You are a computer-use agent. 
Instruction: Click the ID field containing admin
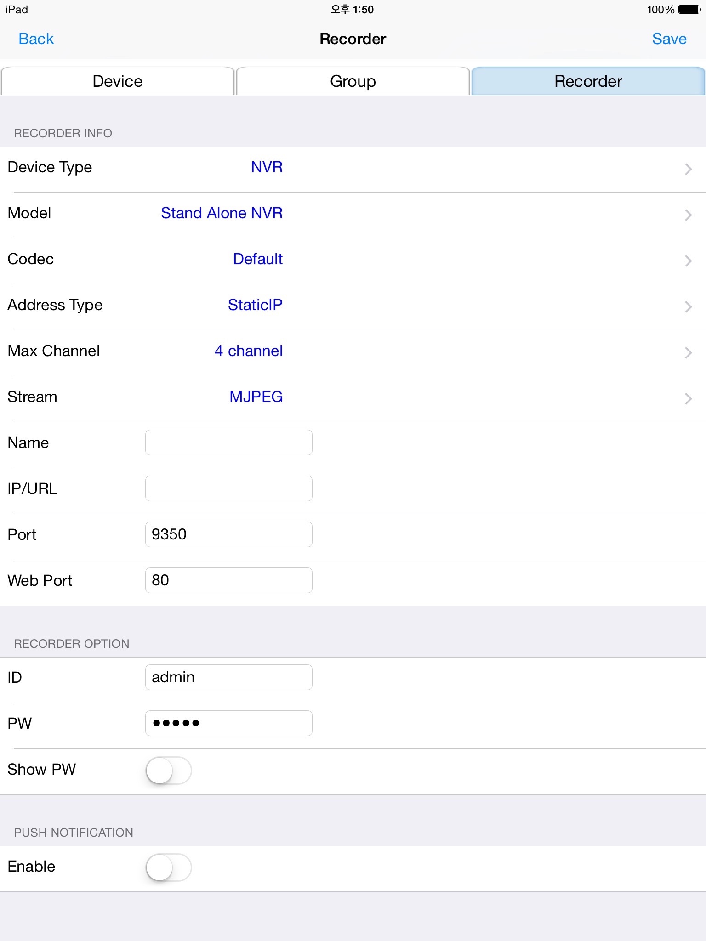point(228,677)
